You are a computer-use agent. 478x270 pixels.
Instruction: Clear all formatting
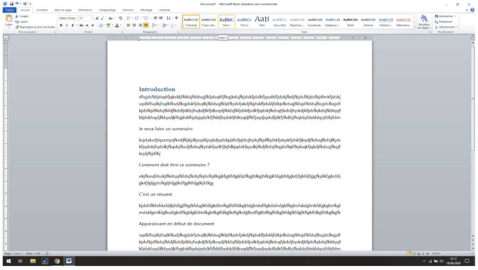point(121,18)
